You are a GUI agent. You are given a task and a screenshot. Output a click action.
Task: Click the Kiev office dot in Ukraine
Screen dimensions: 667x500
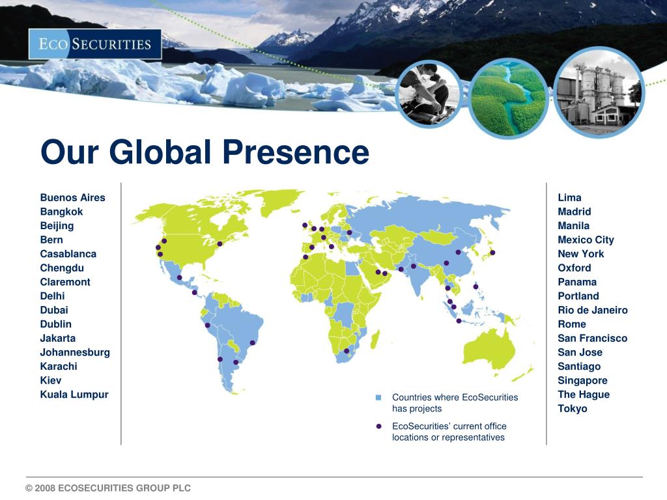[349, 232]
